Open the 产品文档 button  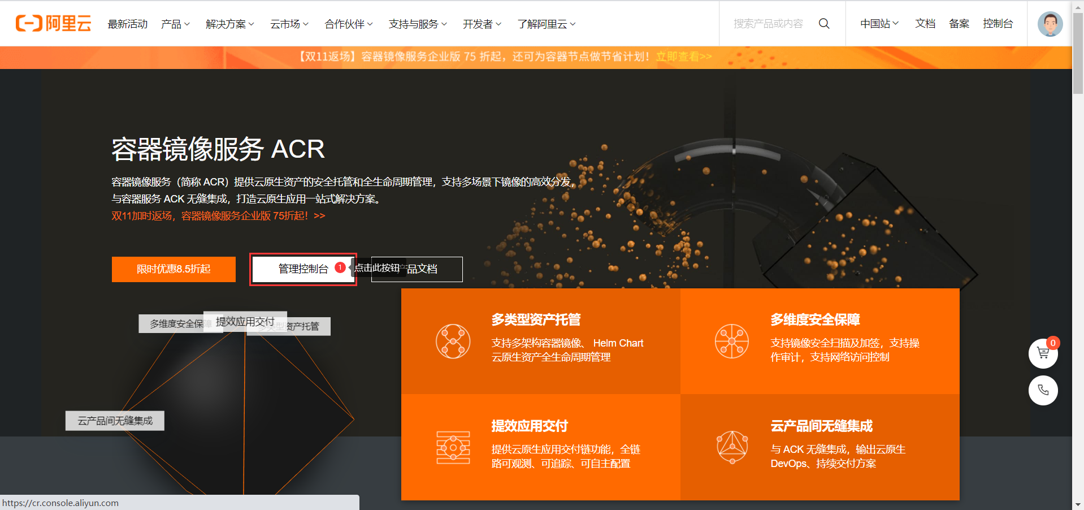(417, 269)
